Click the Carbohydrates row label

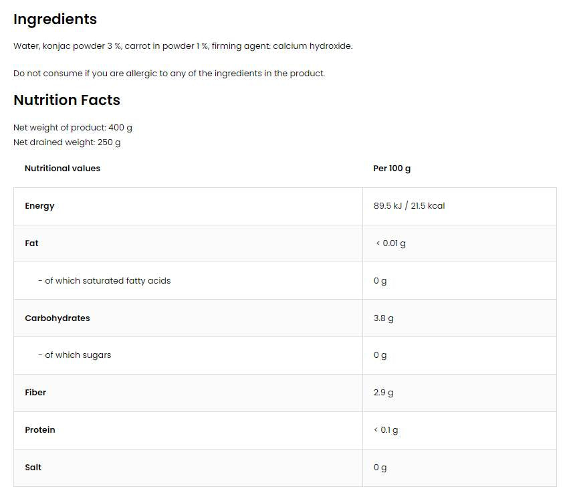[x=57, y=318]
